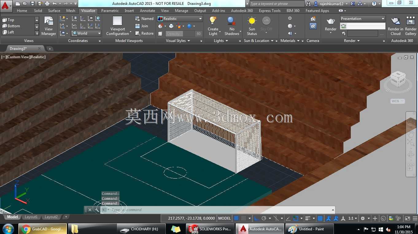This screenshot has width=418, height=234.
Task: Click the Clean Screen icon in status bar
Action: tap(407, 218)
